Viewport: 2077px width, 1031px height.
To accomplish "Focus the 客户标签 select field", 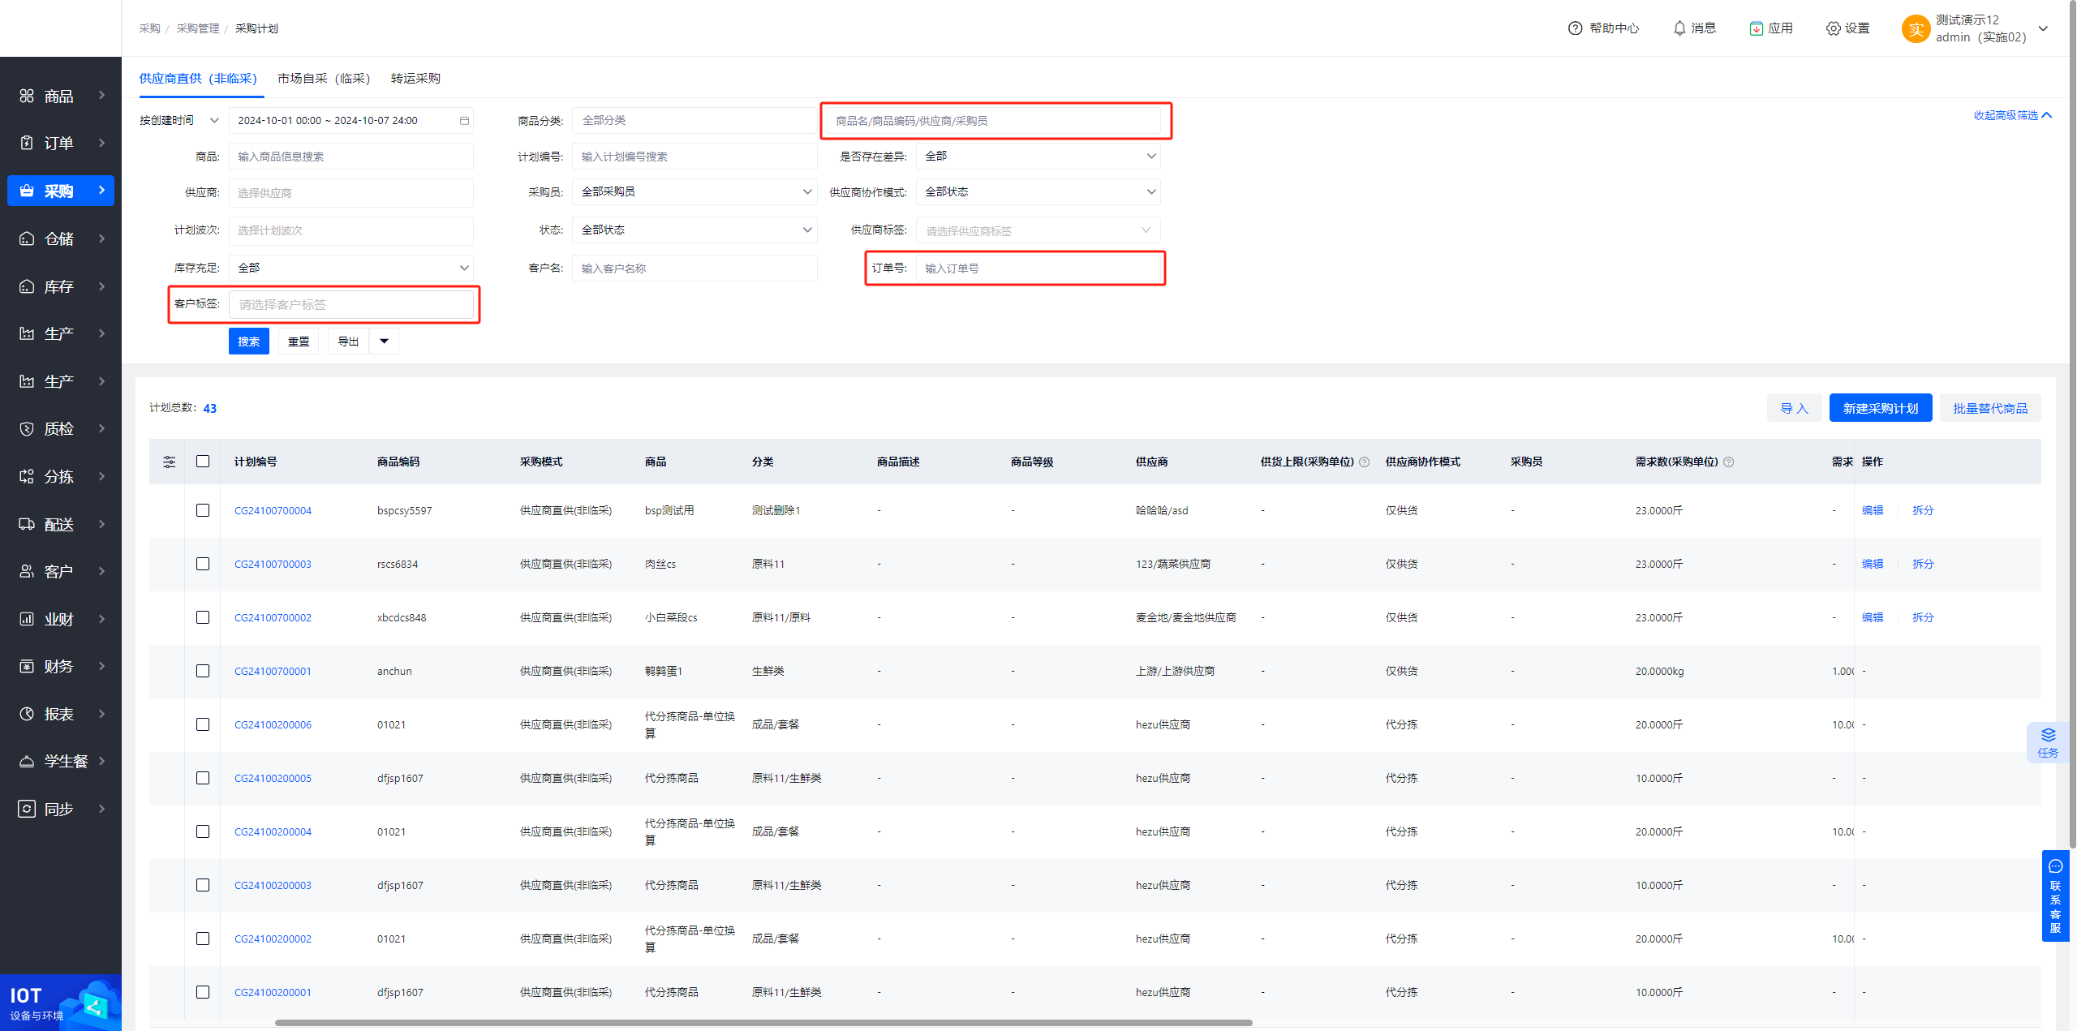I will 350,304.
